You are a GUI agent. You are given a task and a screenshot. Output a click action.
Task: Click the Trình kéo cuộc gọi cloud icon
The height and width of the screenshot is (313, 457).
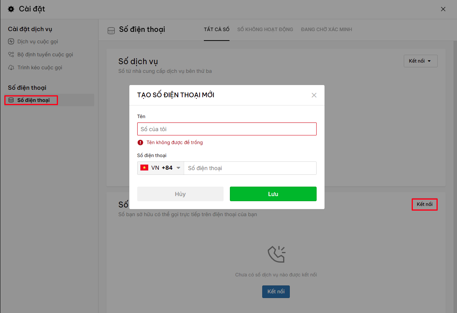[x=11, y=67]
